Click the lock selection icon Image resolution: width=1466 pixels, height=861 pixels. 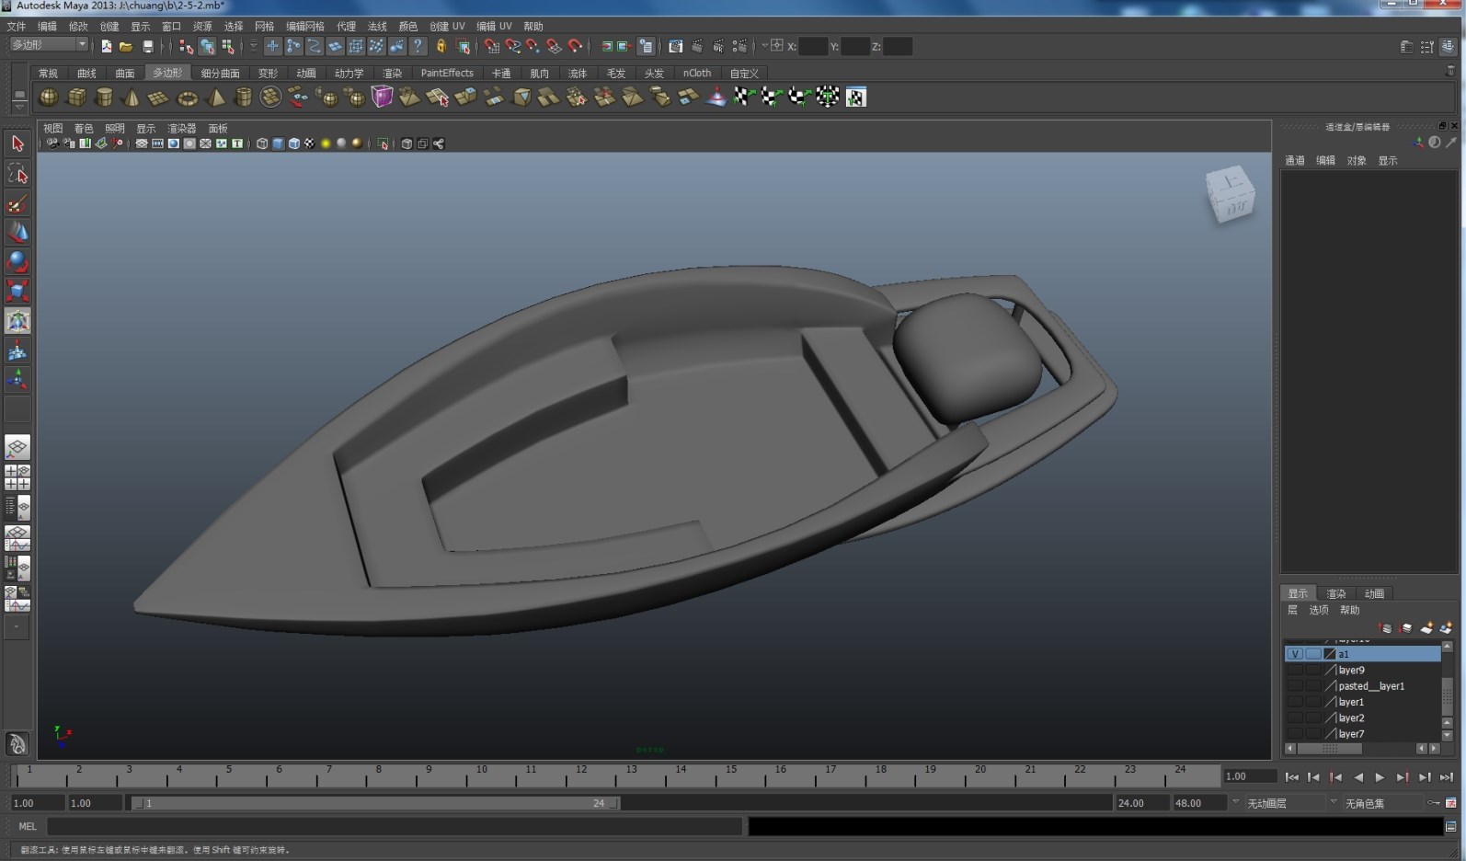pyautogui.click(x=441, y=46)
